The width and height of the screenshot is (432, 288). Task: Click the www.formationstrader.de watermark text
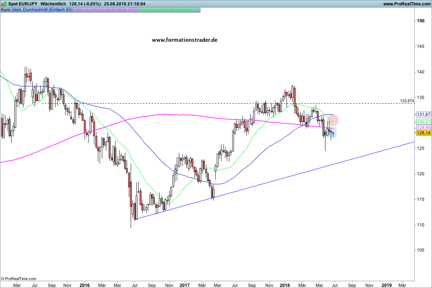184,40
